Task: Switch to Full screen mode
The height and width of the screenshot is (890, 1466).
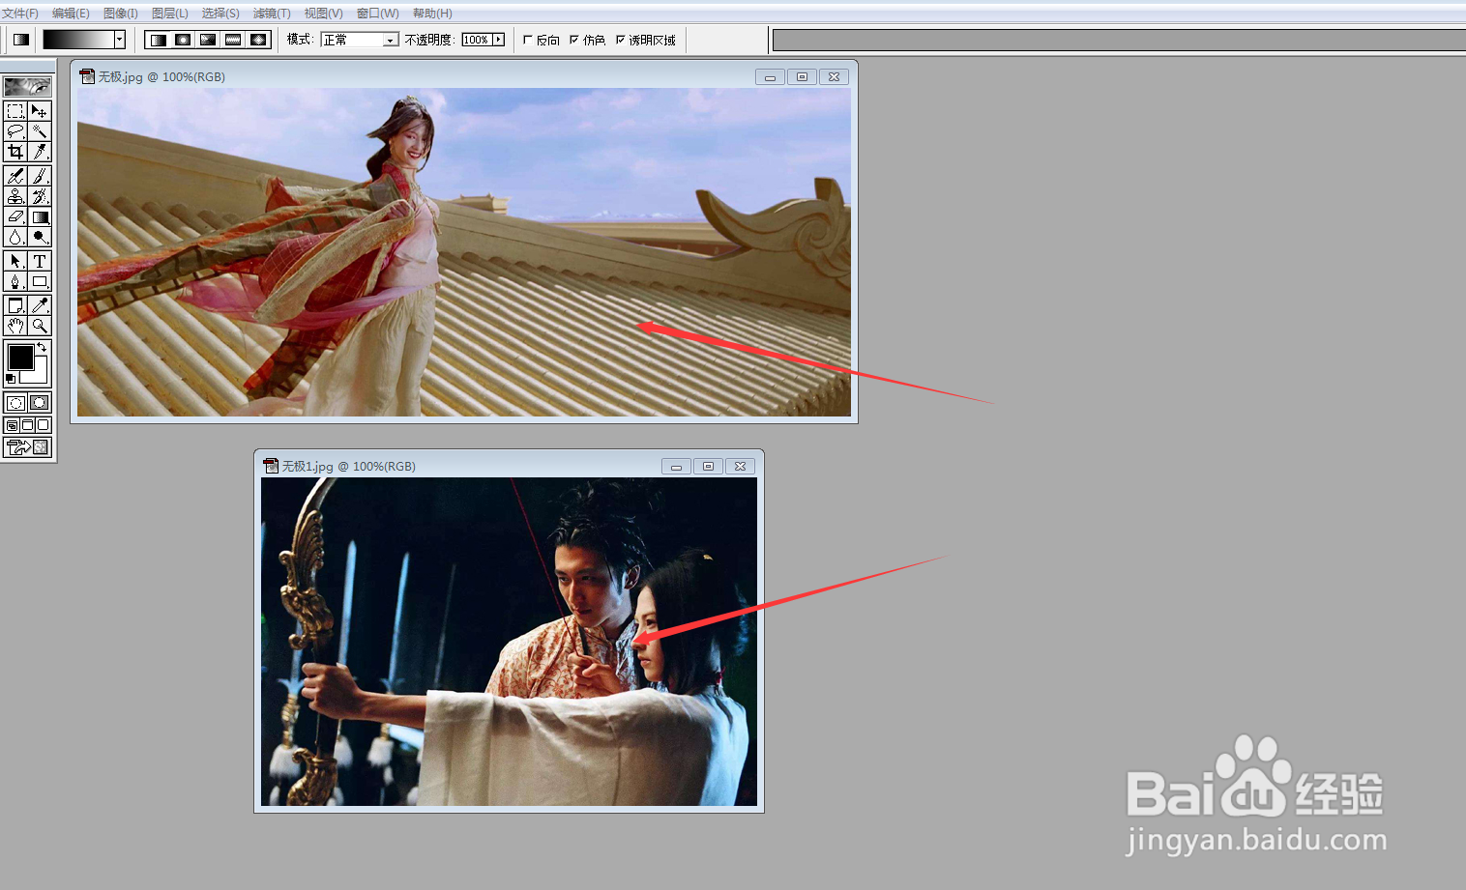Action: [44, 425]
